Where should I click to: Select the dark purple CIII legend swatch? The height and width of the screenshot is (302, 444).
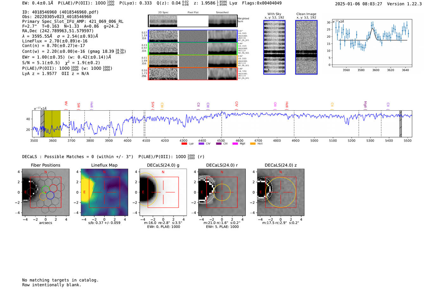[x=219, y=144]
